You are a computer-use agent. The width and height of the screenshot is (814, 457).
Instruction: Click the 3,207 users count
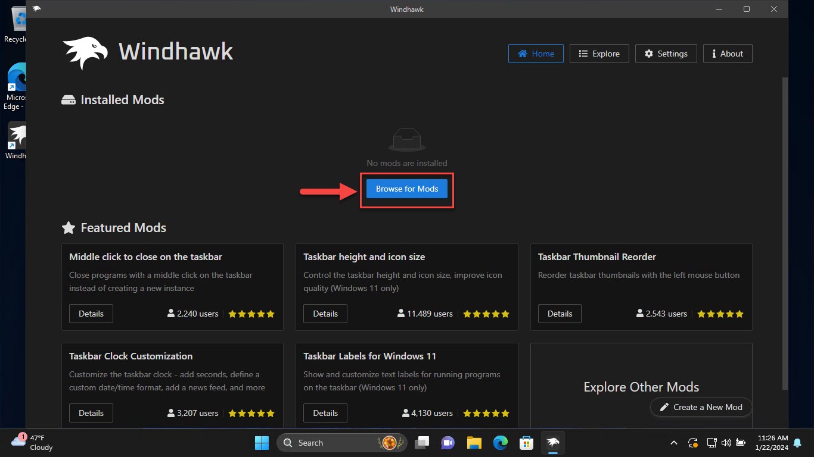pos(193,413)
